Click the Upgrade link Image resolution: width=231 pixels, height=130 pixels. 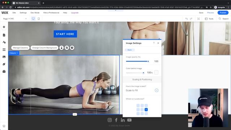(75, 13)
